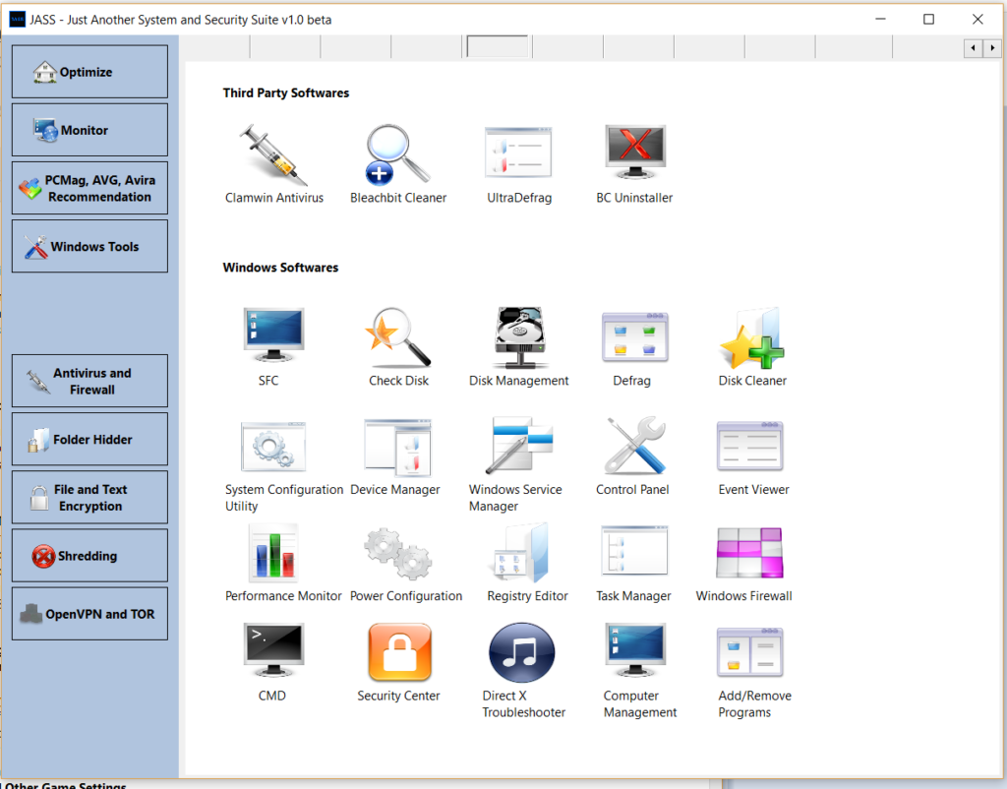Run the SFC monitor icon
The image size is (1007, 789).
point(273,335)
